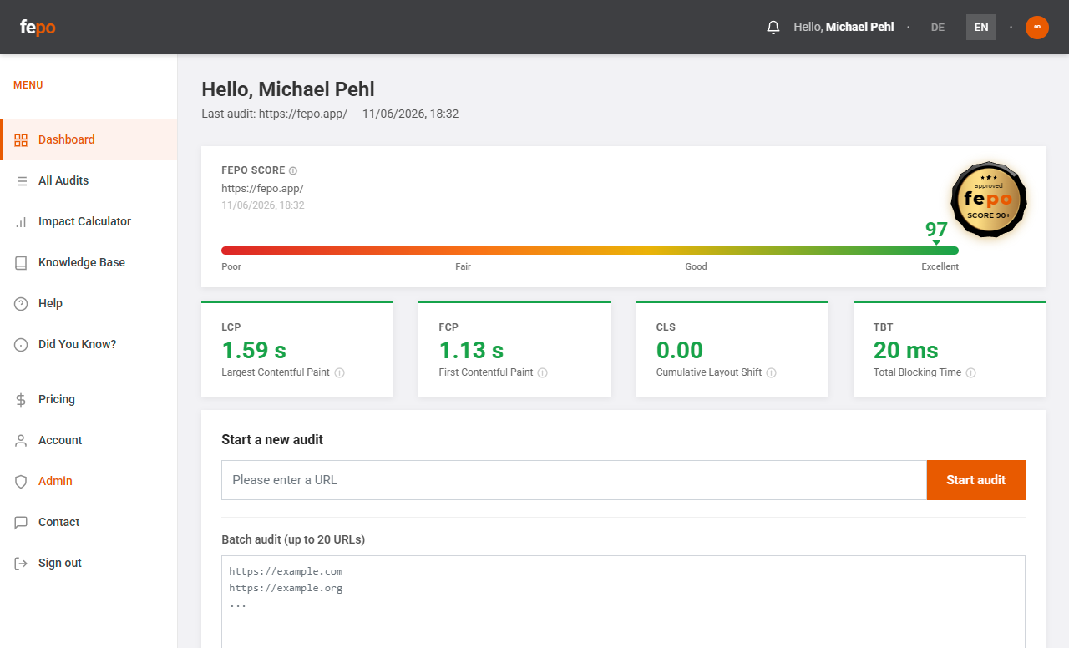The height and width of the screenshot is (648, 1069).
Task: Click the red-to-green fepo score bar
Action: pyautogui.click(x=590, y=251)
